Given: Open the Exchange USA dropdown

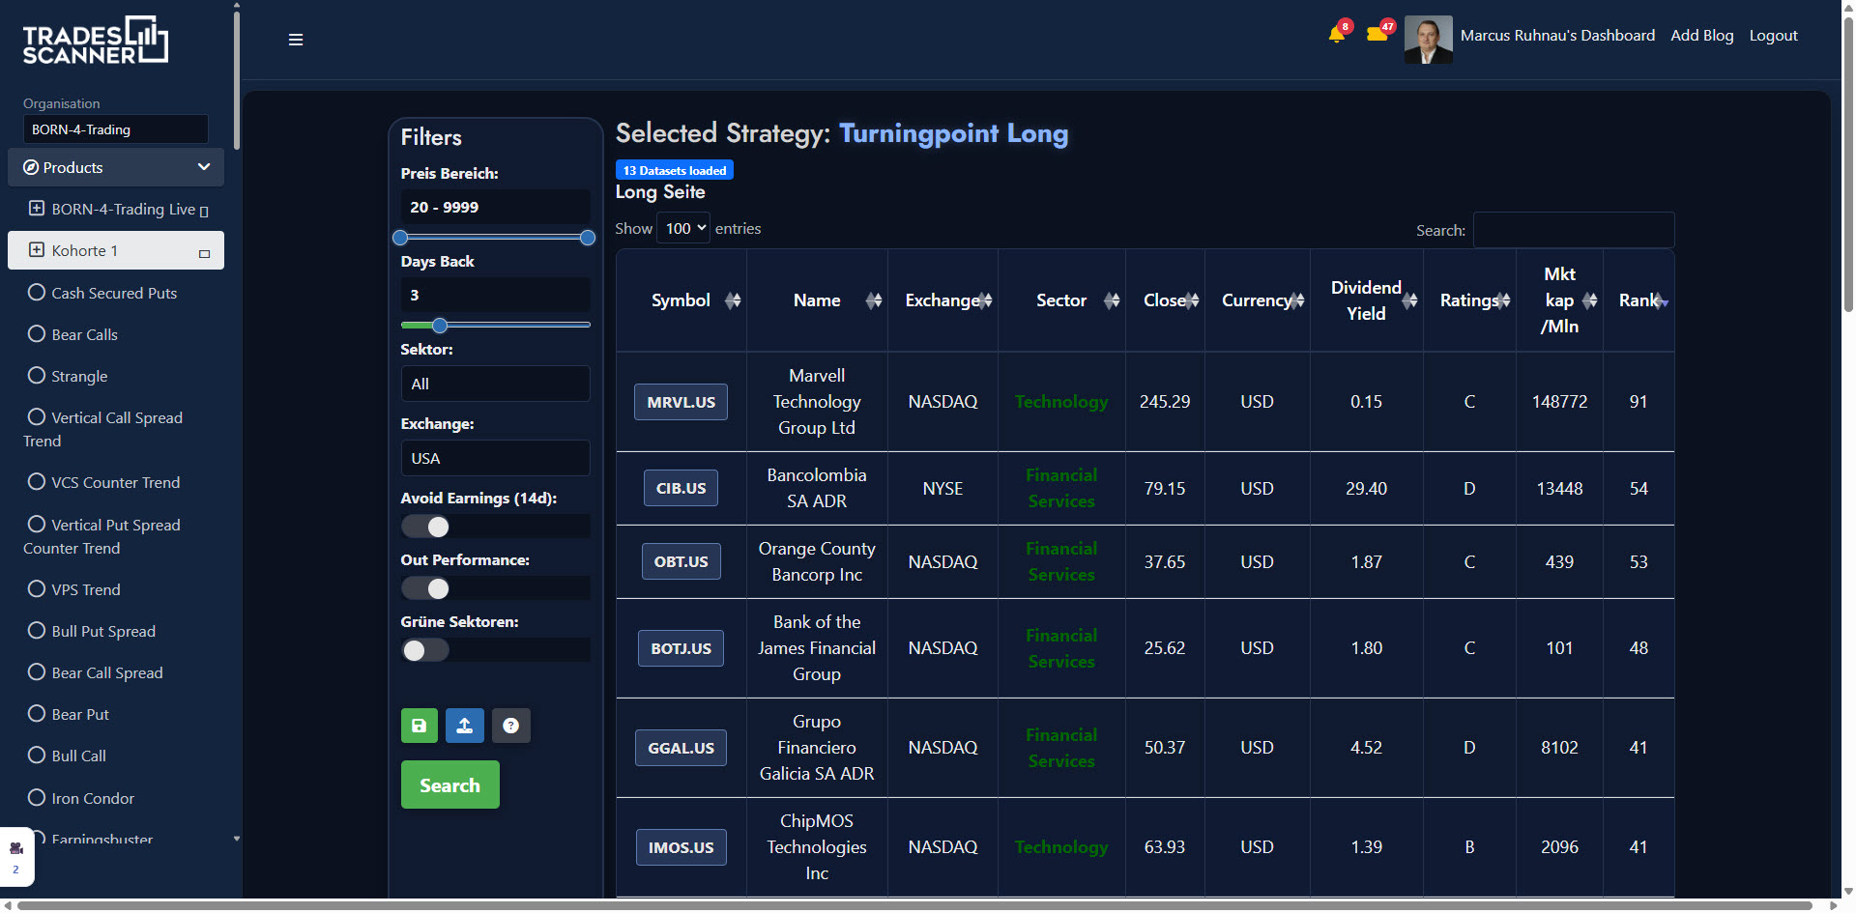Looking at the screenshot, I should point(495,458).
